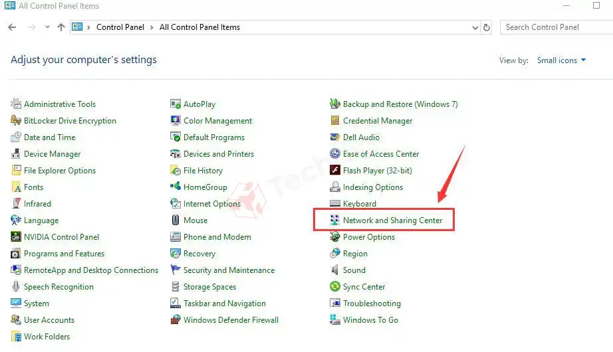Launch Device Manager via its icon
613x352 pixels.
click(16, 154)
